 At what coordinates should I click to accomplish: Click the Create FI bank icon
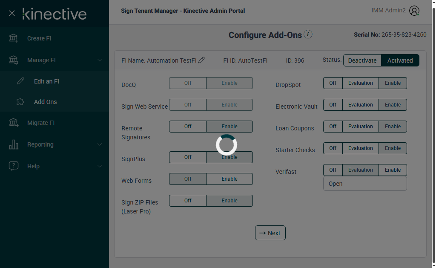point(13,38)
